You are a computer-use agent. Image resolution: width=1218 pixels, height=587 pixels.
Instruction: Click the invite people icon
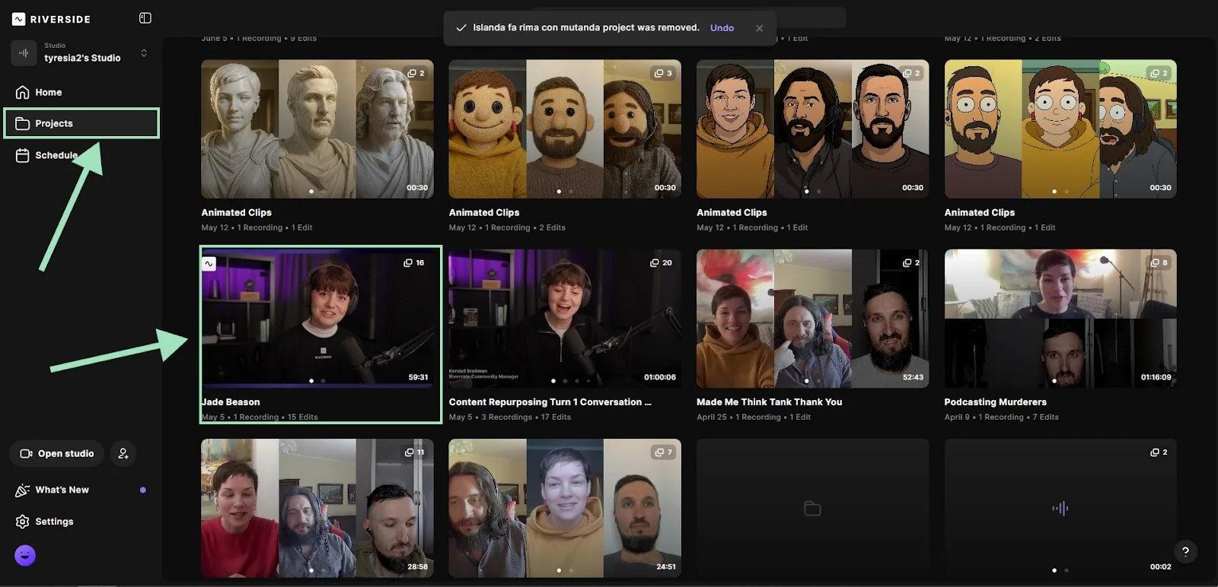point(123,453)
